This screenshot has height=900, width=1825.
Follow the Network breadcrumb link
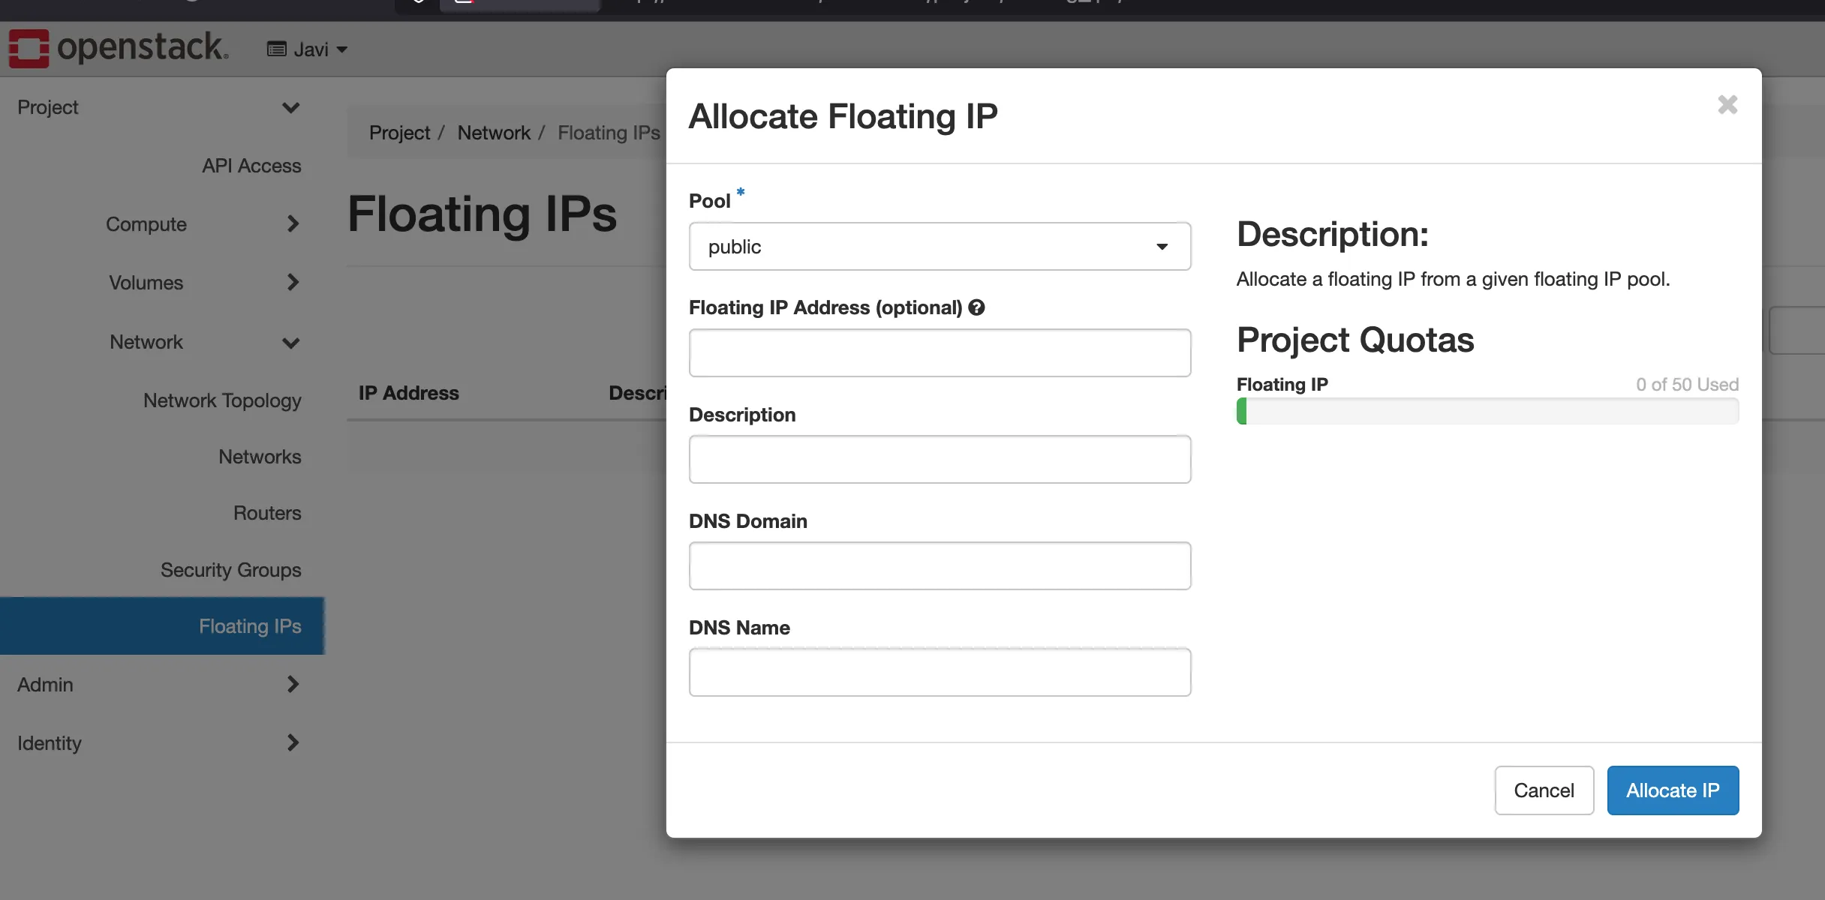(494, 132)
